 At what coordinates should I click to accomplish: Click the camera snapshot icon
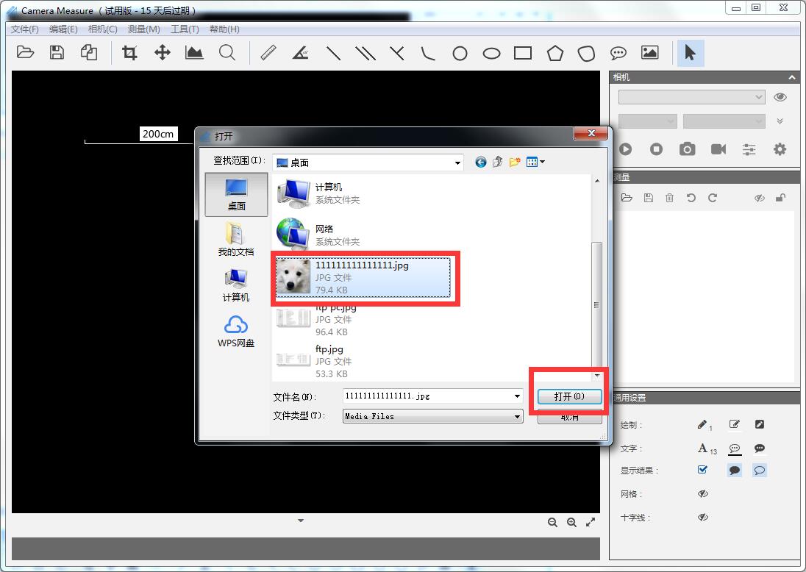coord(687,149)
